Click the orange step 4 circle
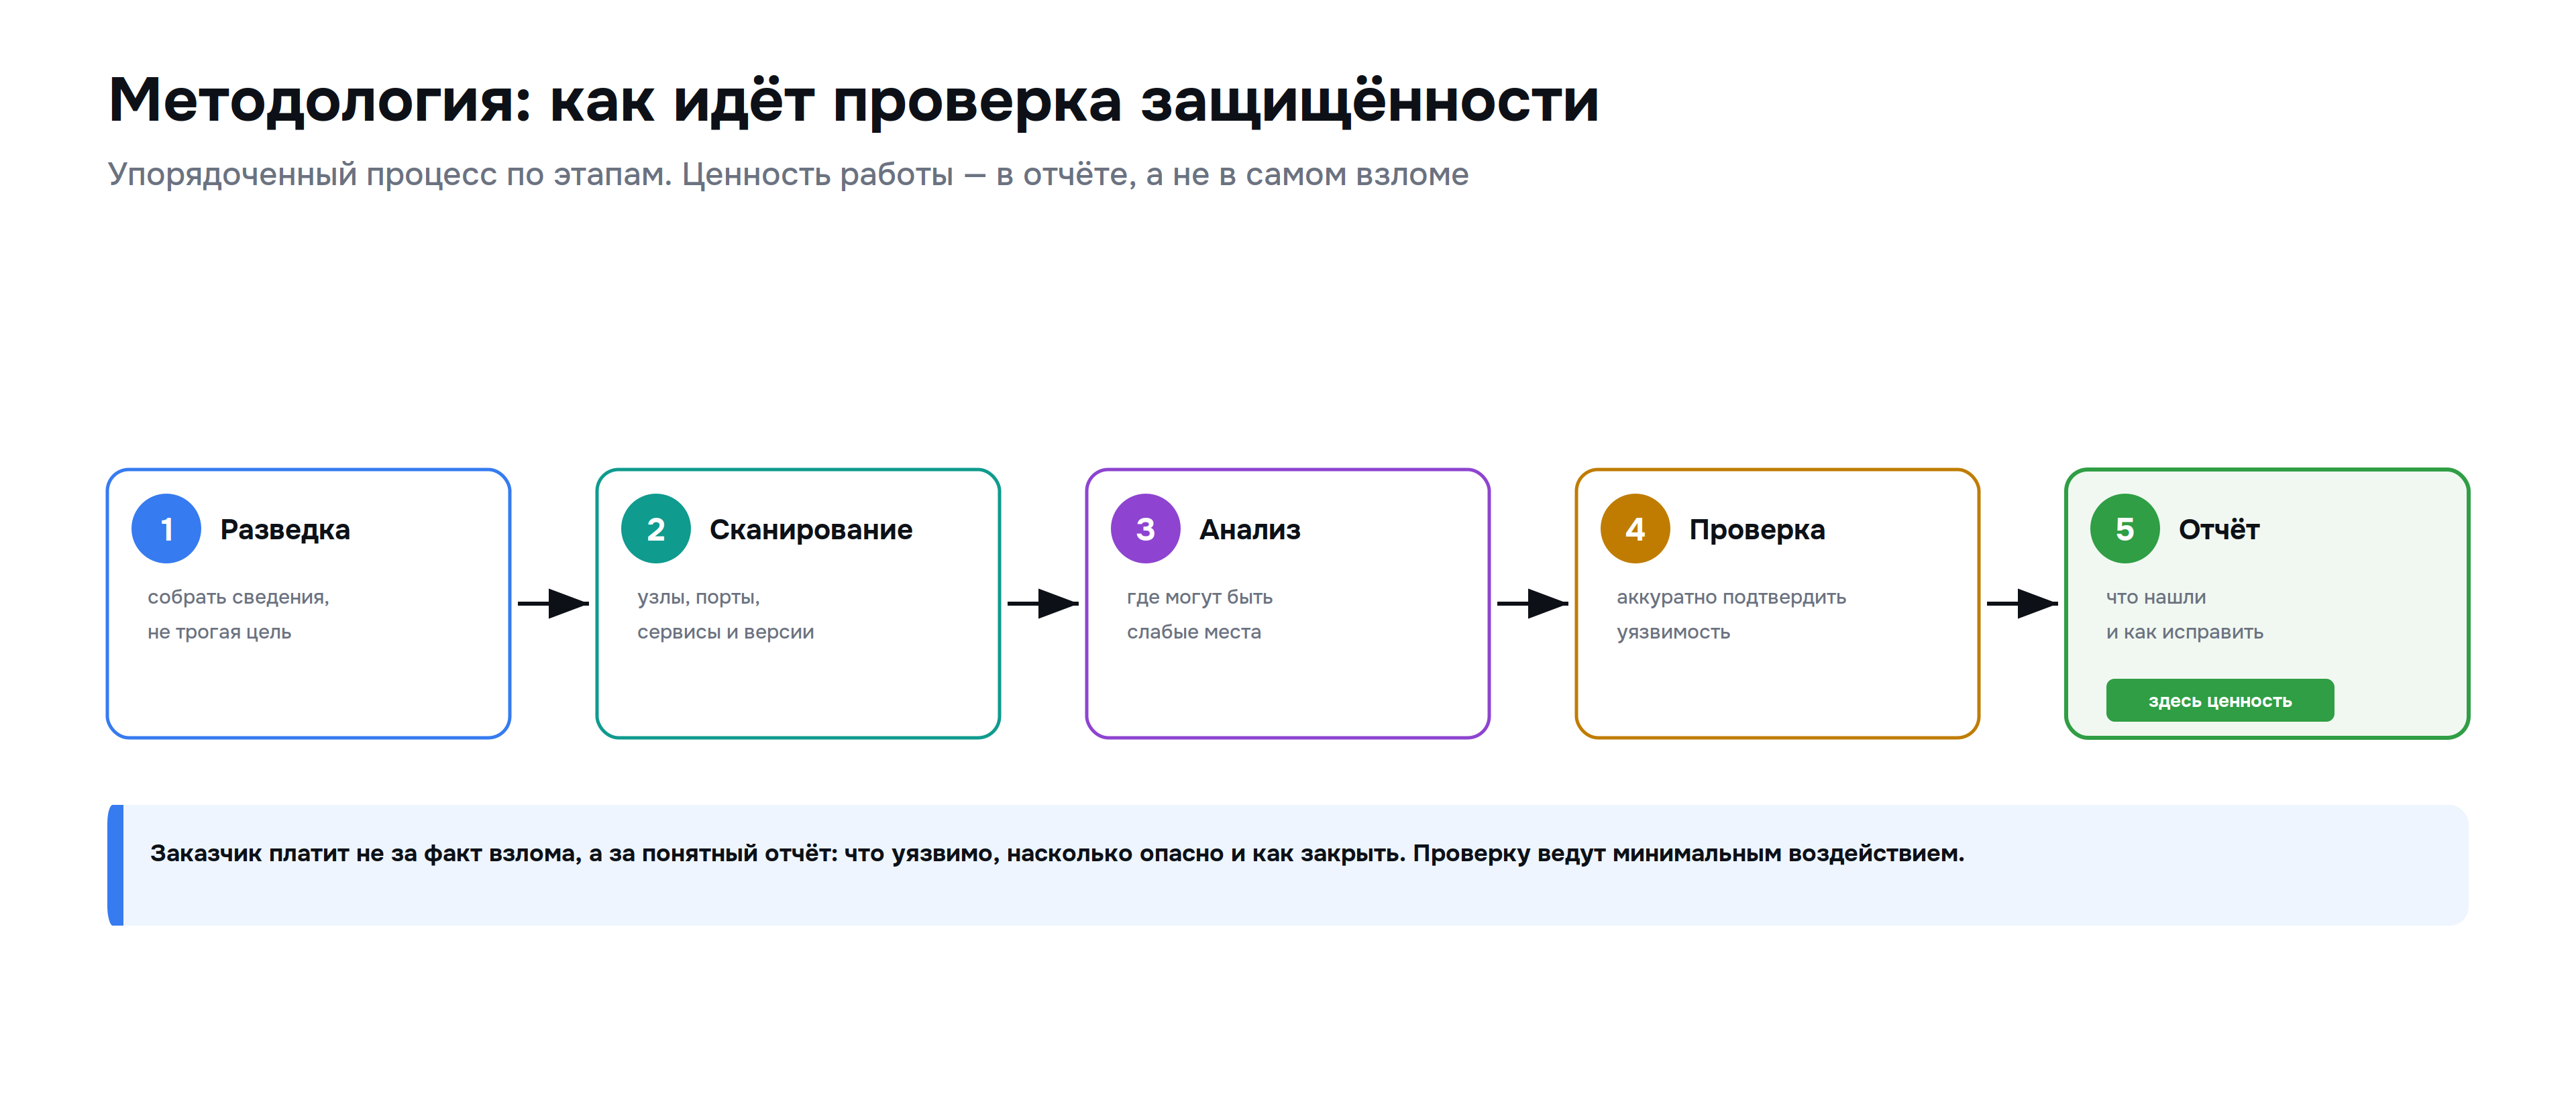This screenshot has width=2576, height=1100. [1635, 528]
